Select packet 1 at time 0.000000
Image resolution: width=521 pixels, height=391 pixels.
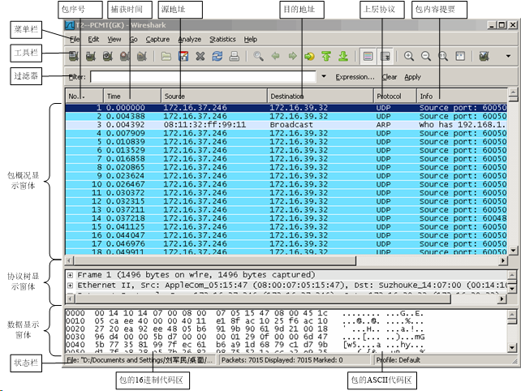[x=286, y=108]
